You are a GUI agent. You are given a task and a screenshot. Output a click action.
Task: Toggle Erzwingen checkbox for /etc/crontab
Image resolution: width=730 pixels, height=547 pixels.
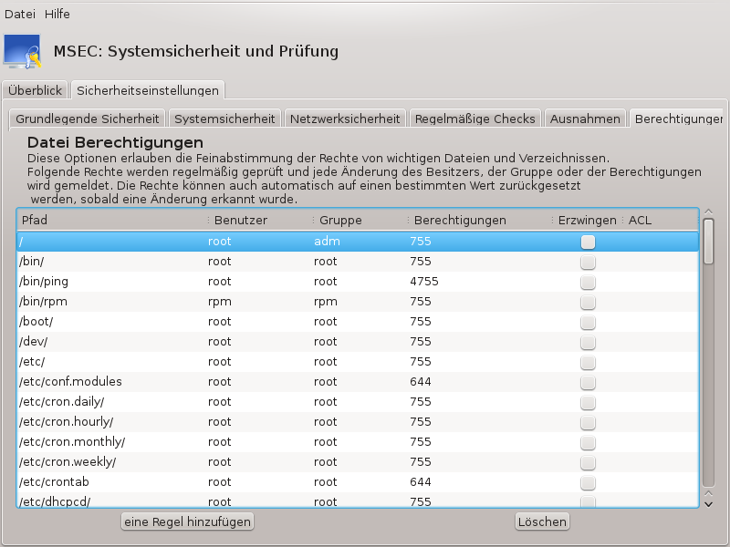coord(588,482)
